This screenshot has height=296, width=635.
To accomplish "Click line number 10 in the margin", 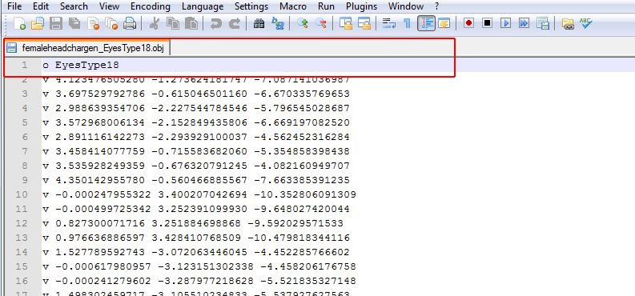I will (22, 194).
